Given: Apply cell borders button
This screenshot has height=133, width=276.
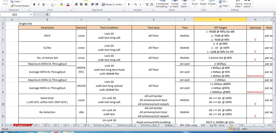Looking at the screenshot, I should [x=52, y=4].
